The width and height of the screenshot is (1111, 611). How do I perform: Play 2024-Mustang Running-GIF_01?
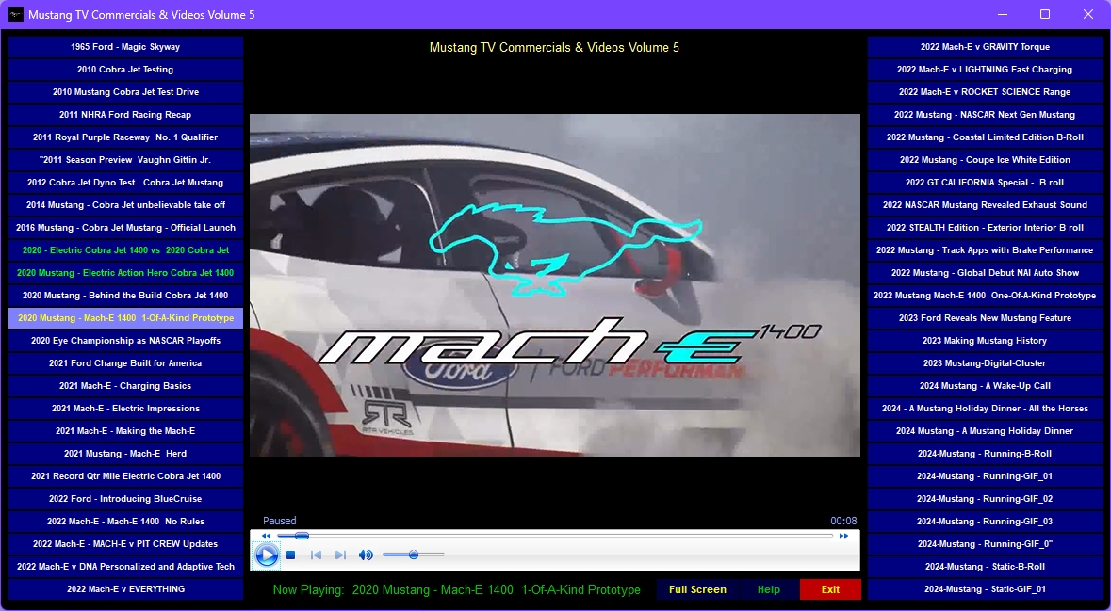[x=985, y=476]
